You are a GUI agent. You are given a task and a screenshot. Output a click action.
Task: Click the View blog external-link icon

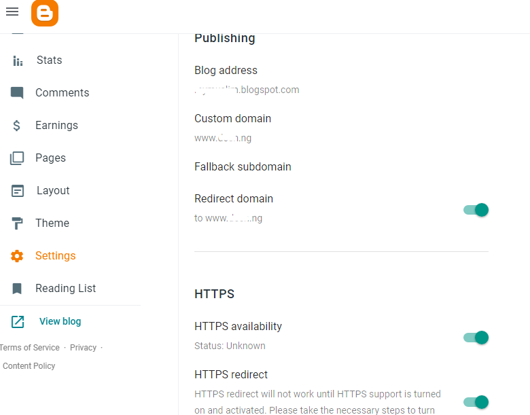coord(18,322)
